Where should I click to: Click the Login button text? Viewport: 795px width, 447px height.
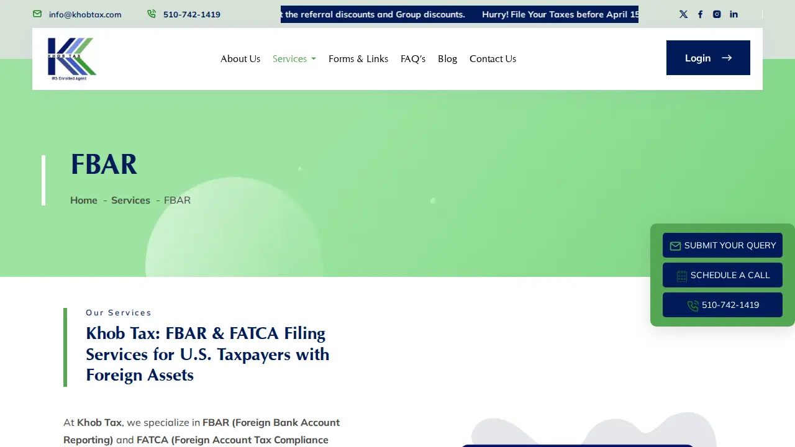(x=697, y=58)
